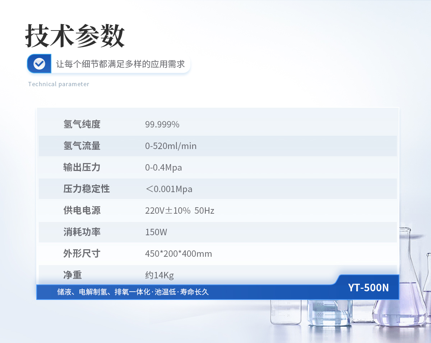The width and height of the screenshot is (431, 343).
Task: Click the blue checkmark badge icon
Action: (39, 64)
